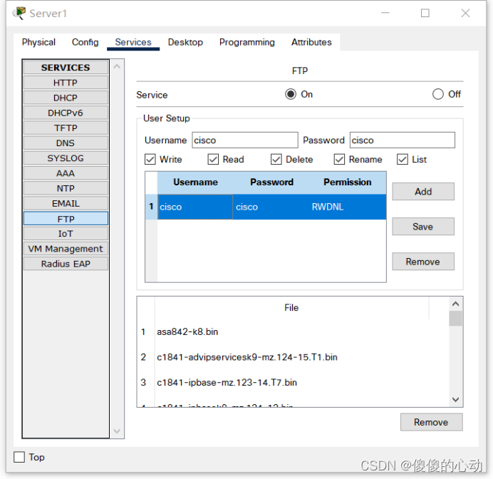Toggle the Read permission checkbox
493x479 pixels.
tap(213, 160)
